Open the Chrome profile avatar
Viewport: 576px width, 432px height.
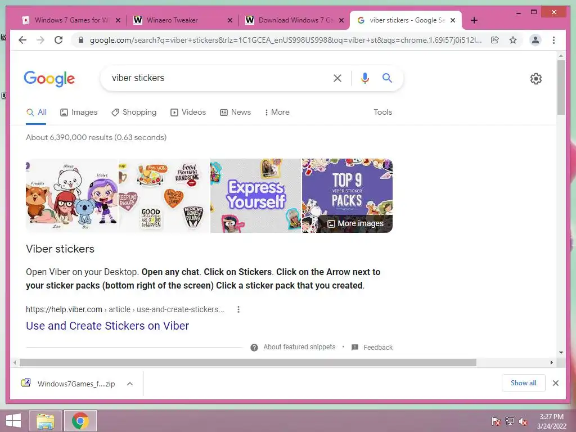point(535,40)
